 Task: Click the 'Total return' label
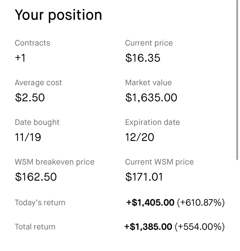click(x=35, y=227)
